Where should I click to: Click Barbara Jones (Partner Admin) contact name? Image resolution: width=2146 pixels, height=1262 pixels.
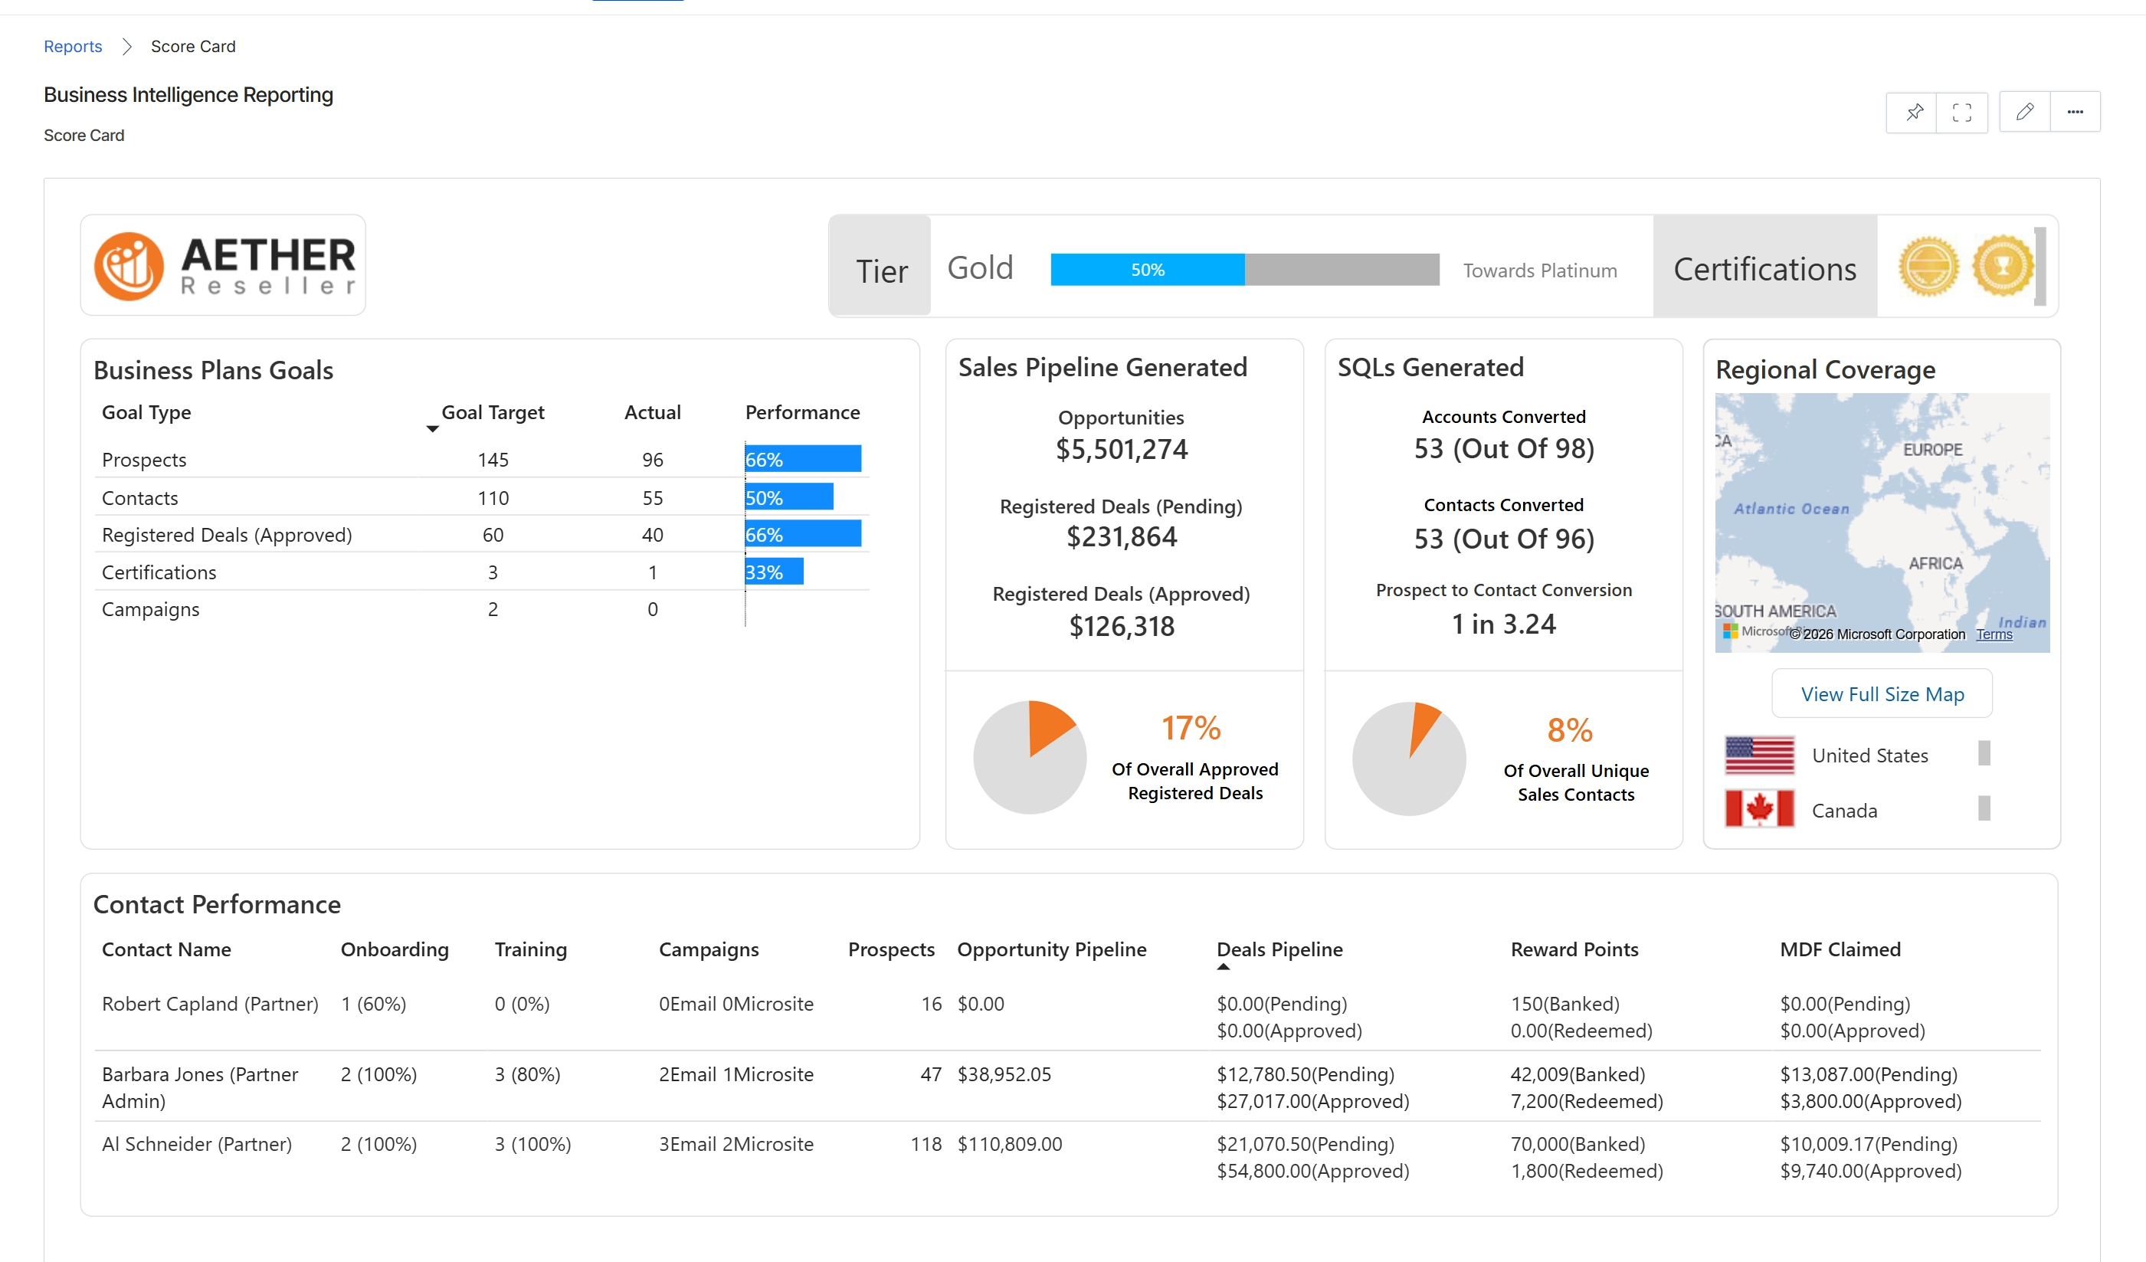200,1087
